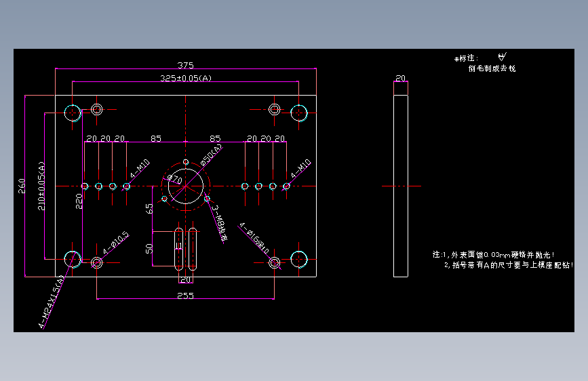Screen dimensions: 588x381
Task: Click the side view plate rectangle
Action: click(401, 186)
